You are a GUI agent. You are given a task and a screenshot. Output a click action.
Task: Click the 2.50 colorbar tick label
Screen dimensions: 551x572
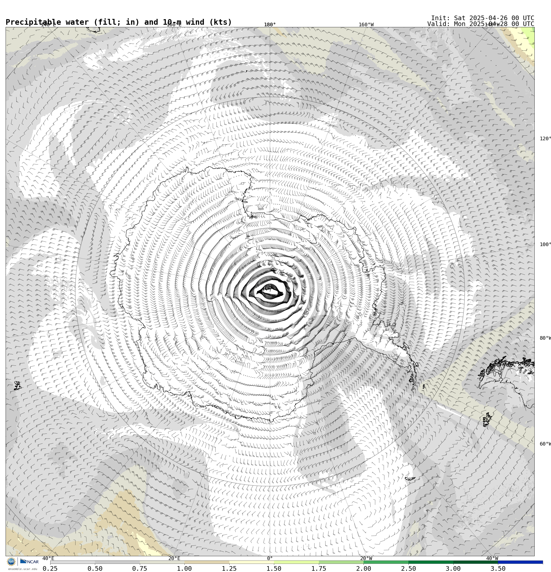[408, 568]
